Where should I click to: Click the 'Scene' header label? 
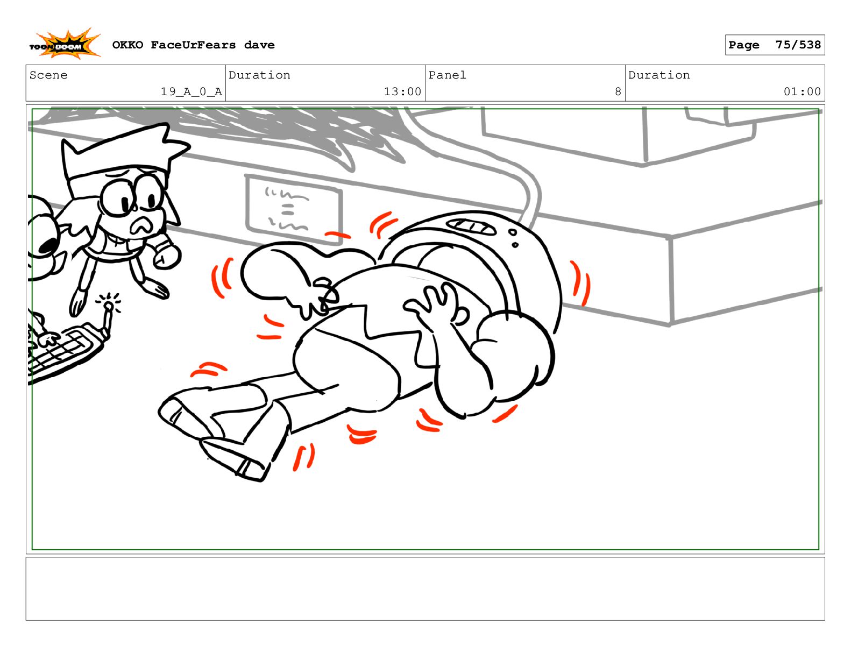tap(48, 75)
